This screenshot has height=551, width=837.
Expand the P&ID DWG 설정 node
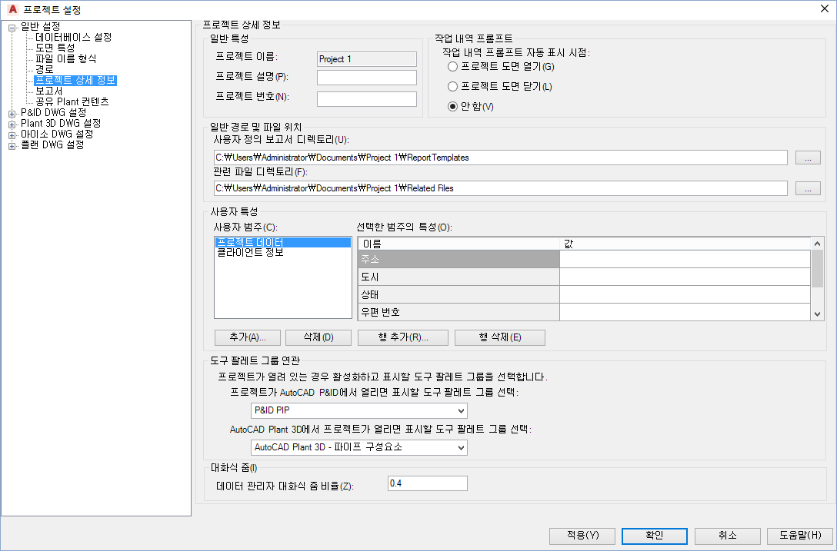(x=12, y=114)
